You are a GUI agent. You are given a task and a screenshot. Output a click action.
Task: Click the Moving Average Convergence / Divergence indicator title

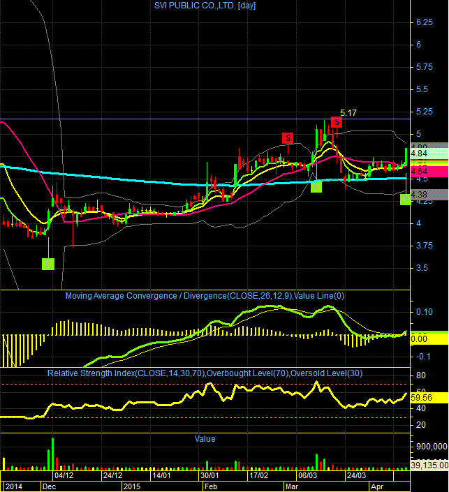tap(205, 296)
